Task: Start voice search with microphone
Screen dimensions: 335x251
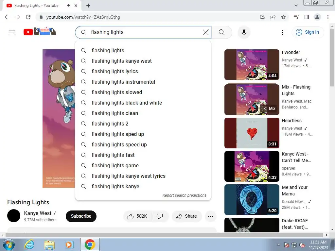Action: click(x=244, y=32)
